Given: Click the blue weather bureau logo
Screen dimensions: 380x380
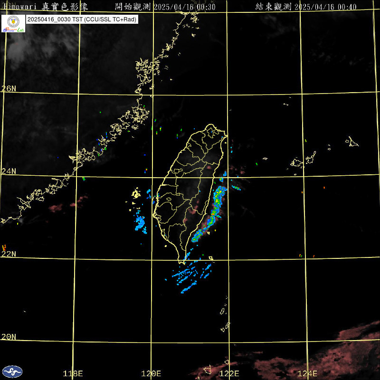Looking at the screenshot, I should coord(12,371).
